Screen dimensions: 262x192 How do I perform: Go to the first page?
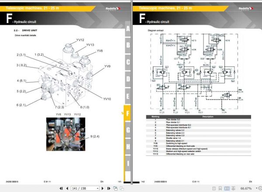coord(61,189)
